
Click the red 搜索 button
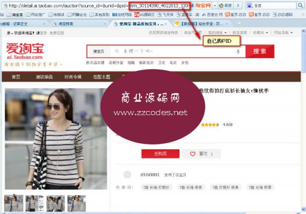[260, 51]
